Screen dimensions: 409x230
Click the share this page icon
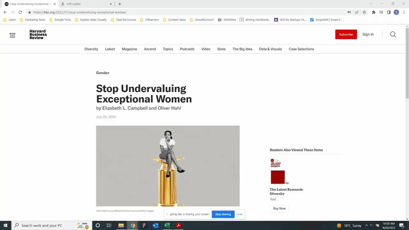357,12
